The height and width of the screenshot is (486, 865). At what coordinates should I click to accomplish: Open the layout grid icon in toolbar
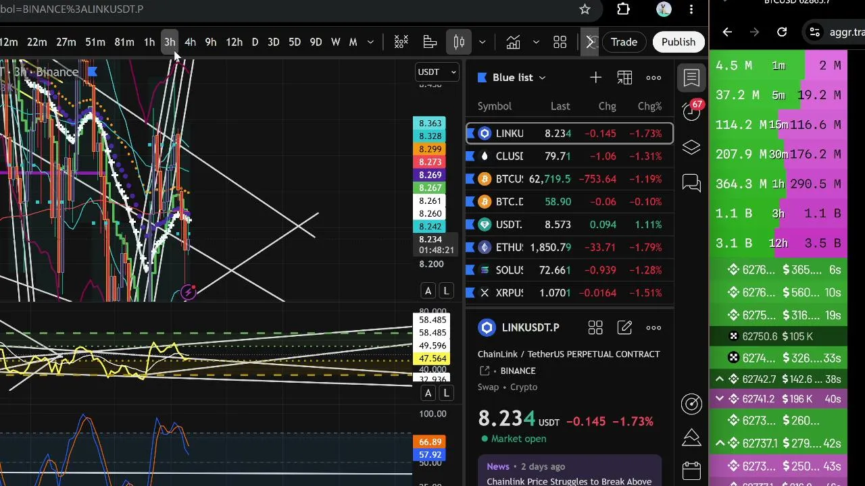click(560, 42)
